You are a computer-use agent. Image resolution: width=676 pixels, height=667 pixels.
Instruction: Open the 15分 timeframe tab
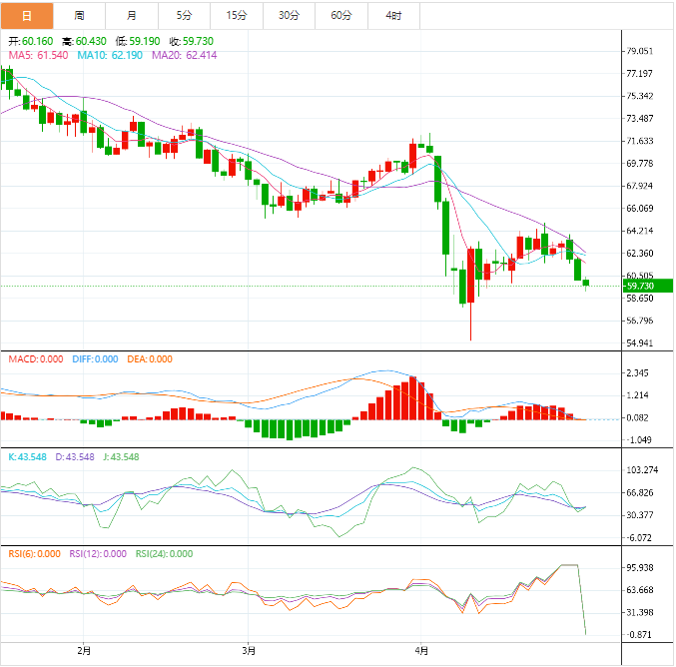click(x=237, y=16)
